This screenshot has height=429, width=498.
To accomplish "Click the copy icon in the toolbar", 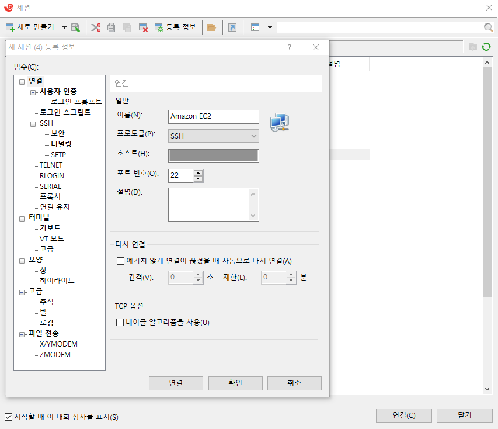I will tap(111, 27).
